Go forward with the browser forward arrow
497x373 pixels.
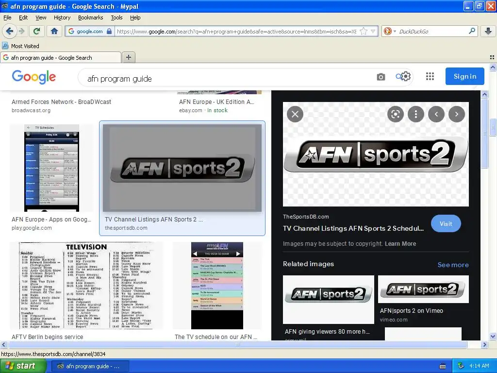[x=21, y=31]
